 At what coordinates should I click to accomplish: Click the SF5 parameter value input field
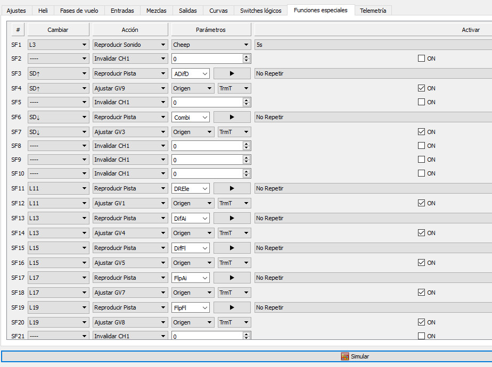[207, 102]
